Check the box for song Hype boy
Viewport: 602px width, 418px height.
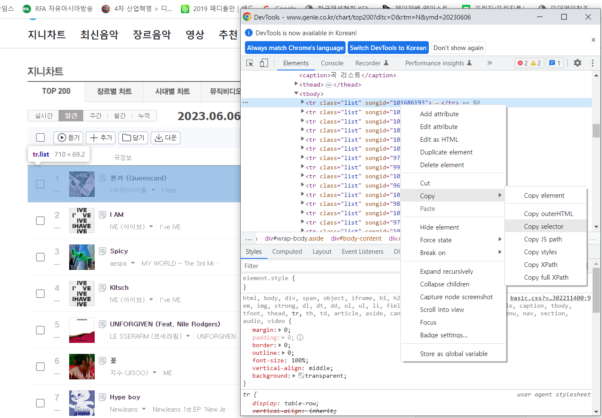point(40,403)
